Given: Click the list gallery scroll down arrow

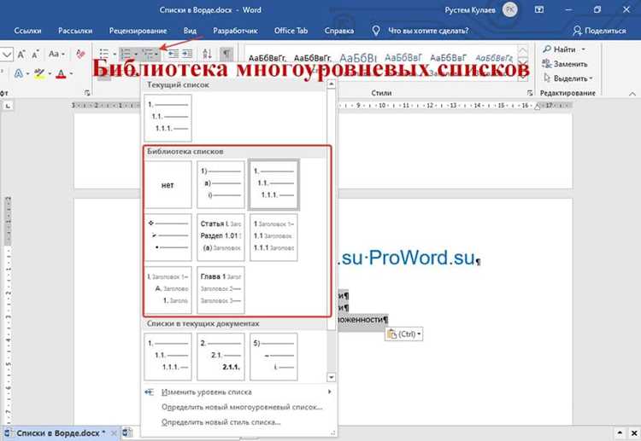Looking at the screenshot, I should (332, 377).
